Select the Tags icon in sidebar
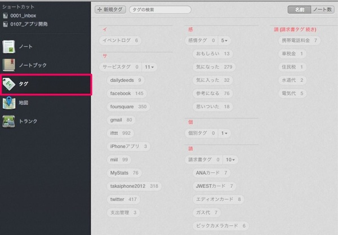Image resolution: width=338 pixels, height=235 pixels. (9, 84)
